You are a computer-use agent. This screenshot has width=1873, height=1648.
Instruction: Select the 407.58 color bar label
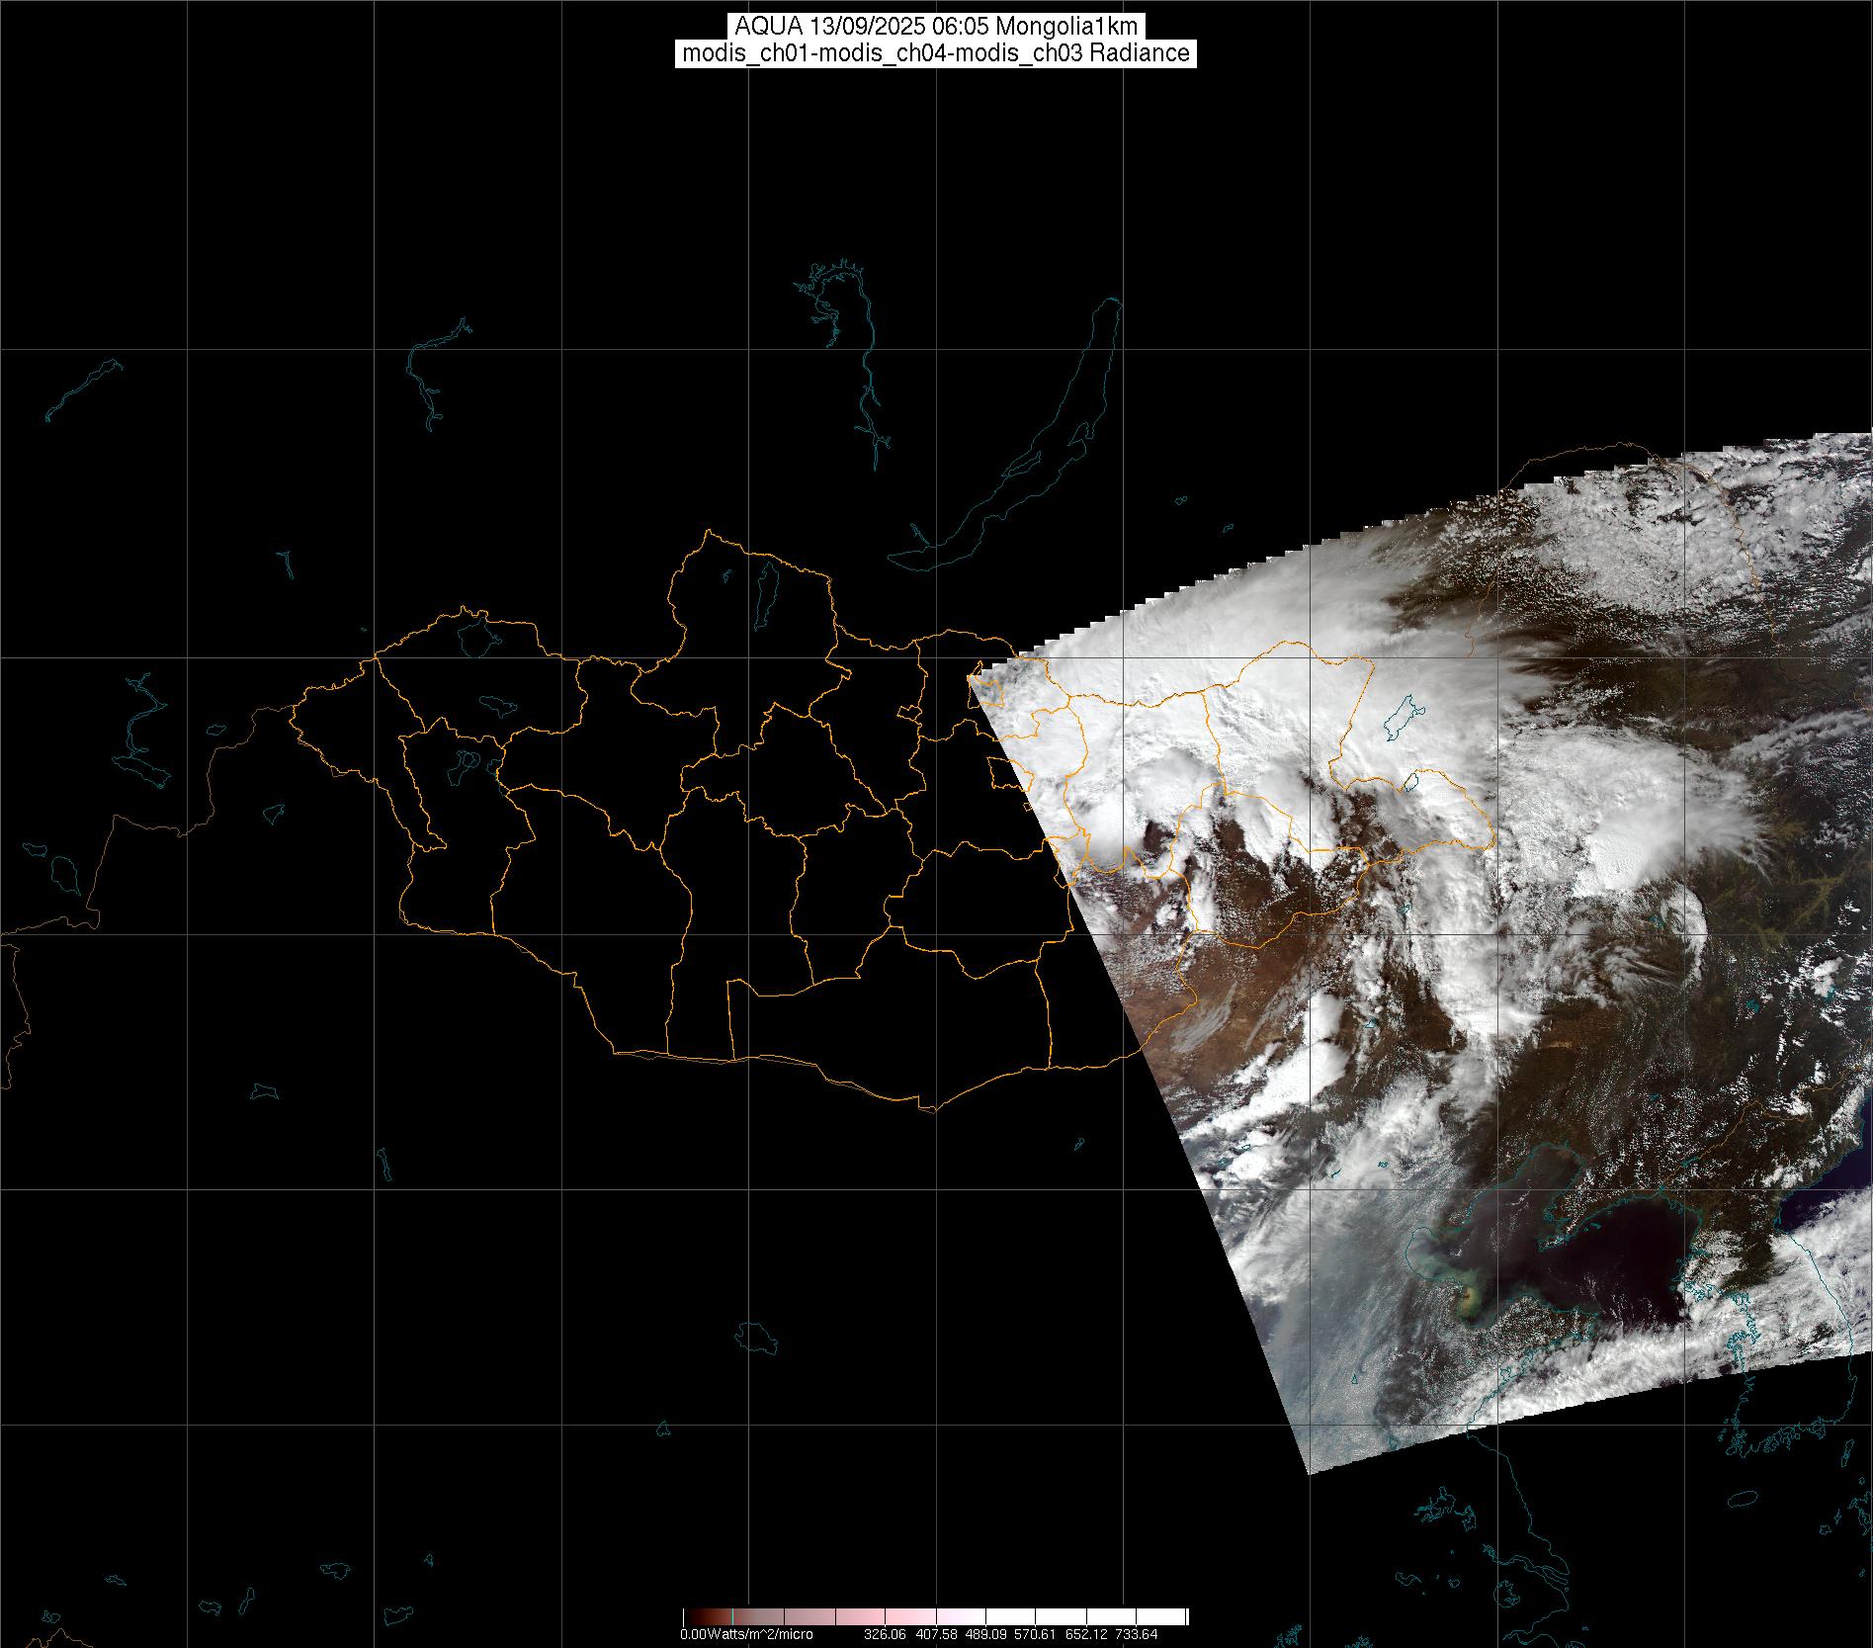point(935,1634)
